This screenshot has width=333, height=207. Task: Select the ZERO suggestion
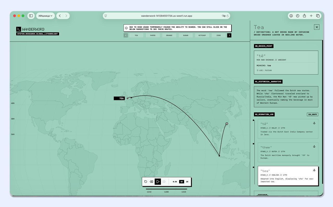[219, 35]
